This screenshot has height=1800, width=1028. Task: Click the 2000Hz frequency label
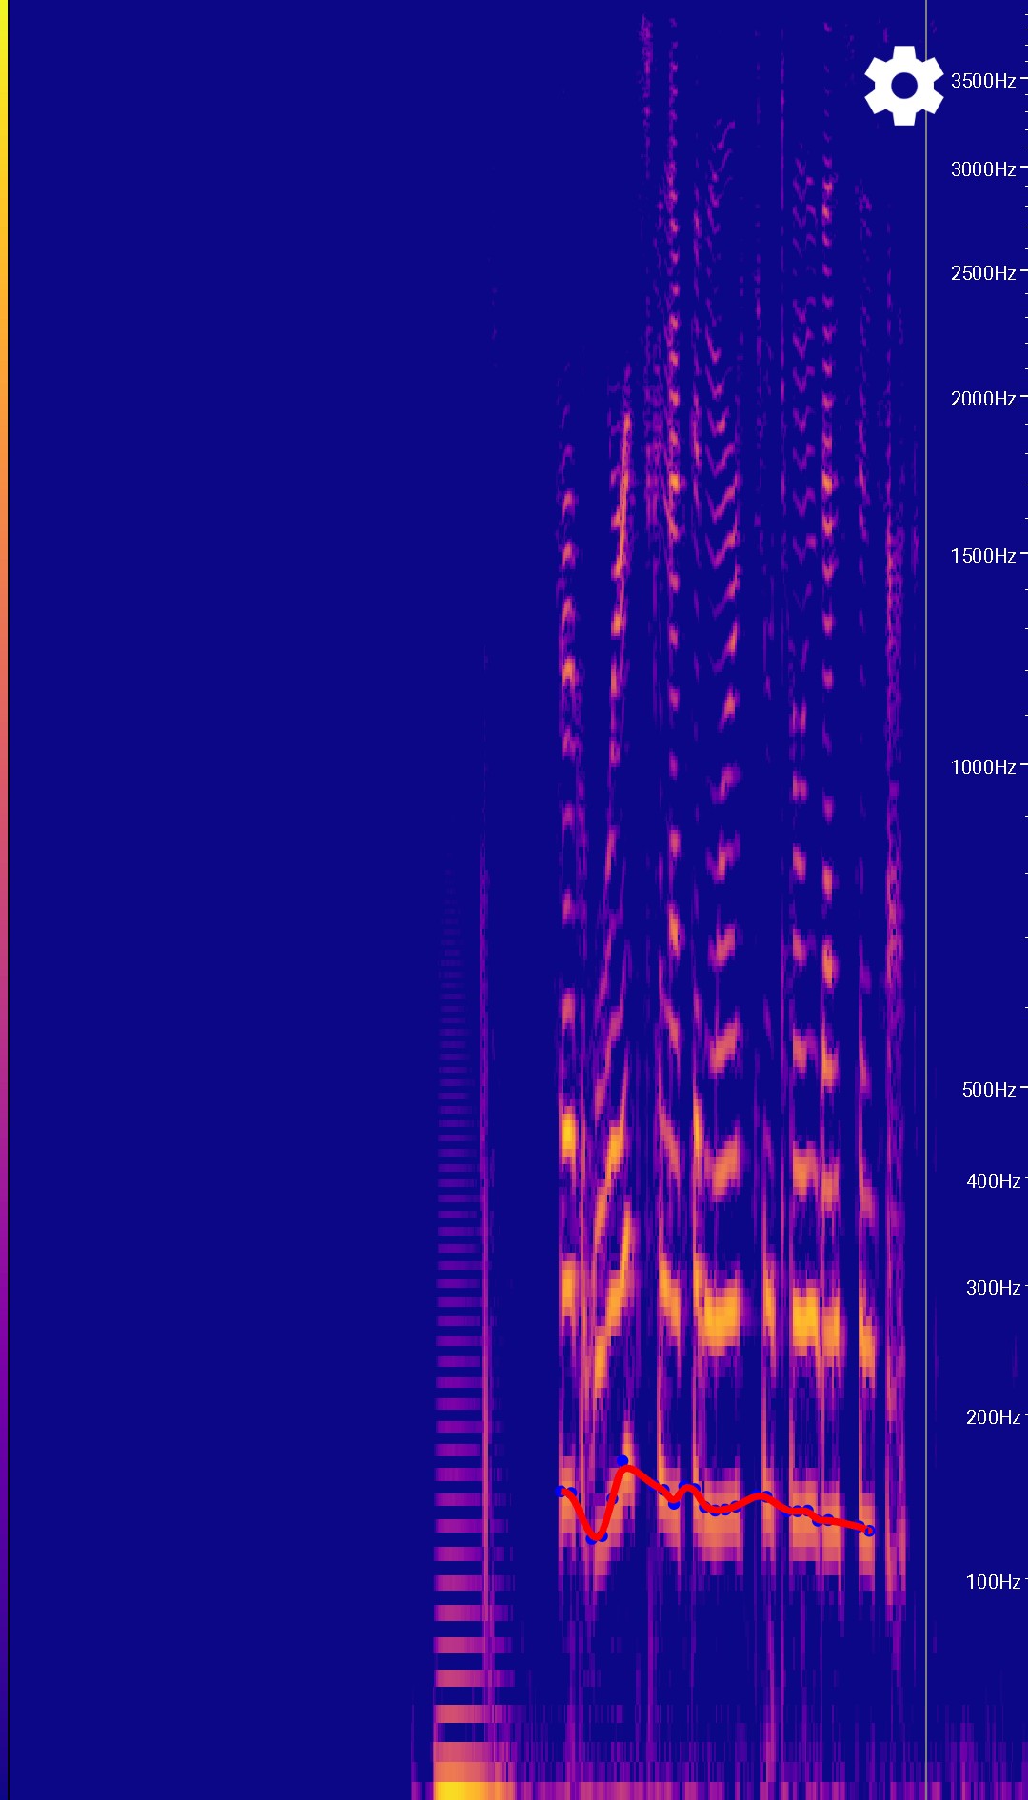click(983, 399)
